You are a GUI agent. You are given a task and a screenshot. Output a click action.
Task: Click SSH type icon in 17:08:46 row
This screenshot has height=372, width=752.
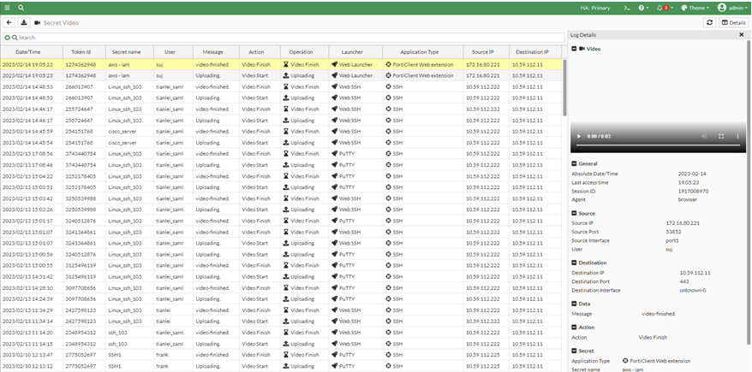[x=388, y=165]
